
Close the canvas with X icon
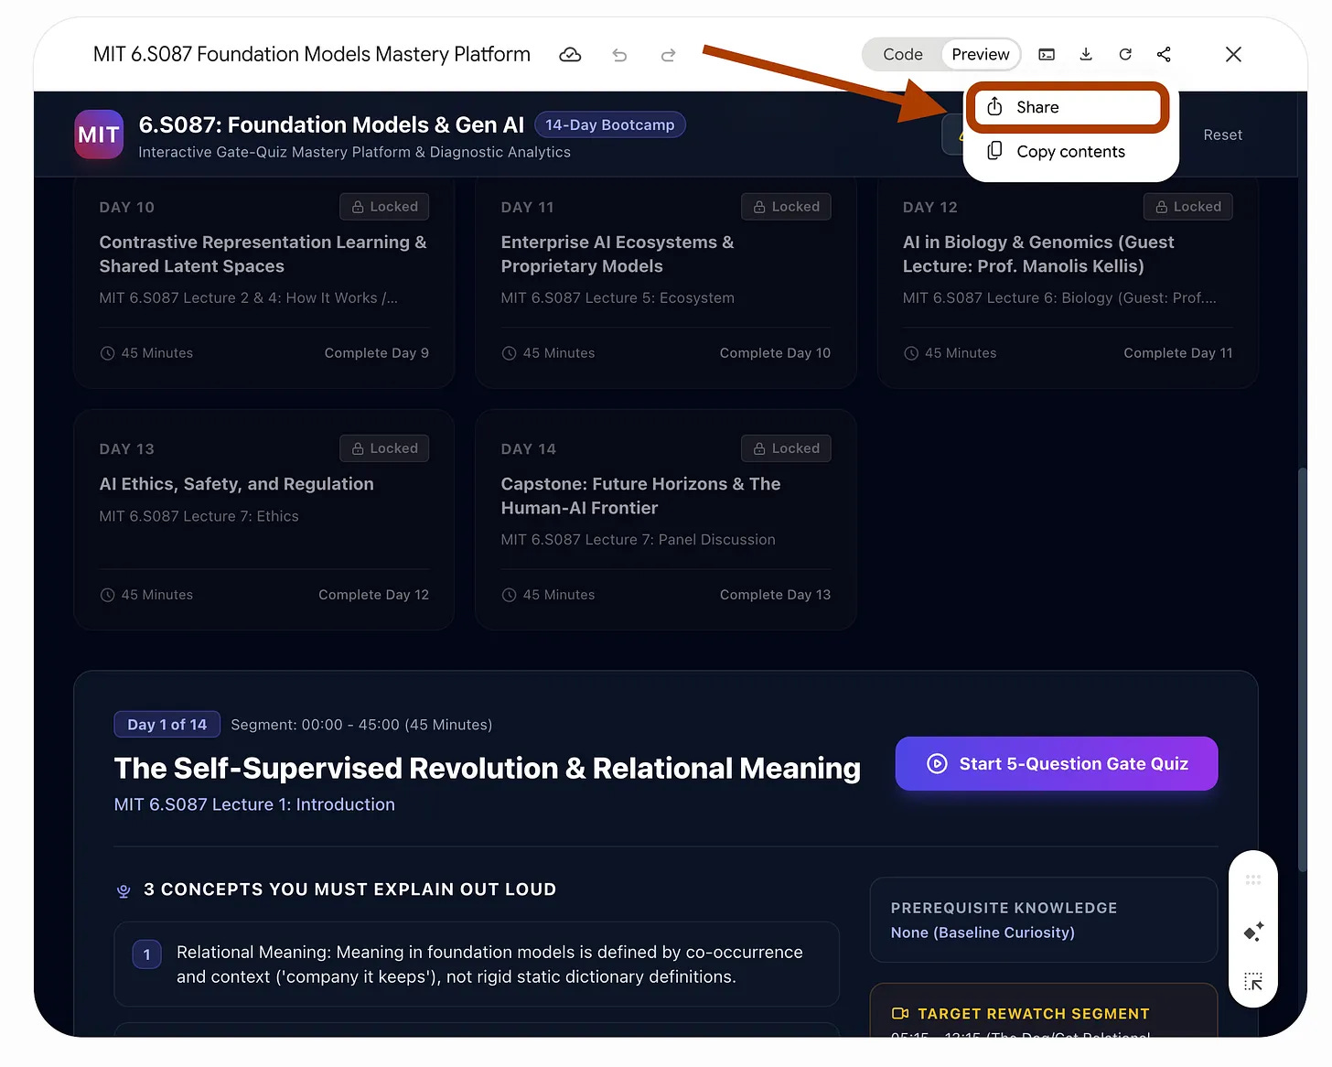click(1233, 55)
